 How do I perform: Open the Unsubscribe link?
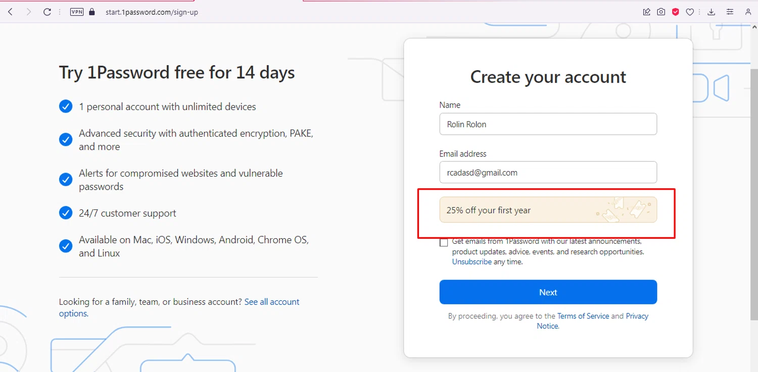[x=471, y=262]
